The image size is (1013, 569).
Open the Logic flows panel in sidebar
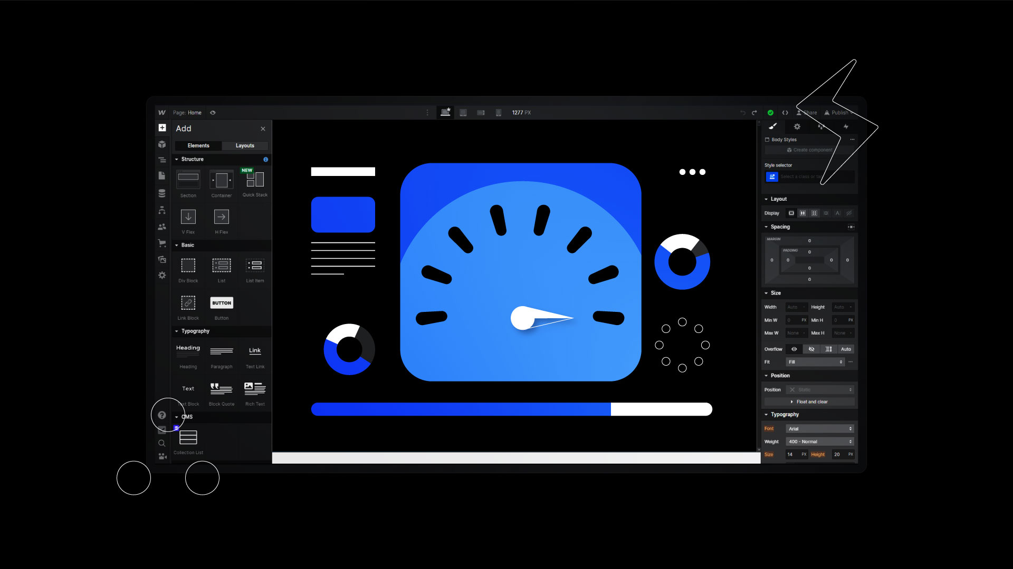coord(162,210)
